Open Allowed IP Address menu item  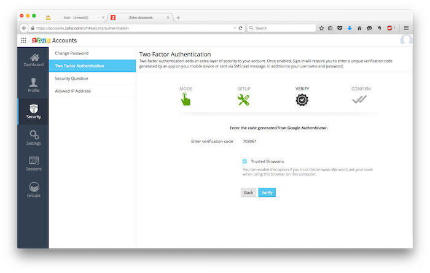coord(92,91)
